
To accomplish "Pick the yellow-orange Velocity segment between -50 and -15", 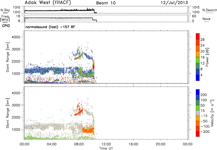I will (x=198, y=118).
